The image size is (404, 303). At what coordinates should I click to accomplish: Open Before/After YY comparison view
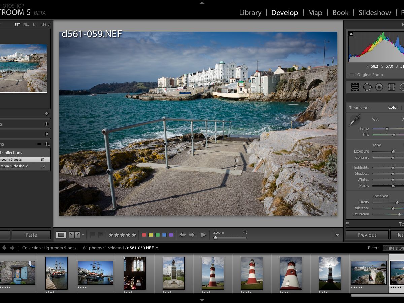pyautogui.click(x=74, y=235)
